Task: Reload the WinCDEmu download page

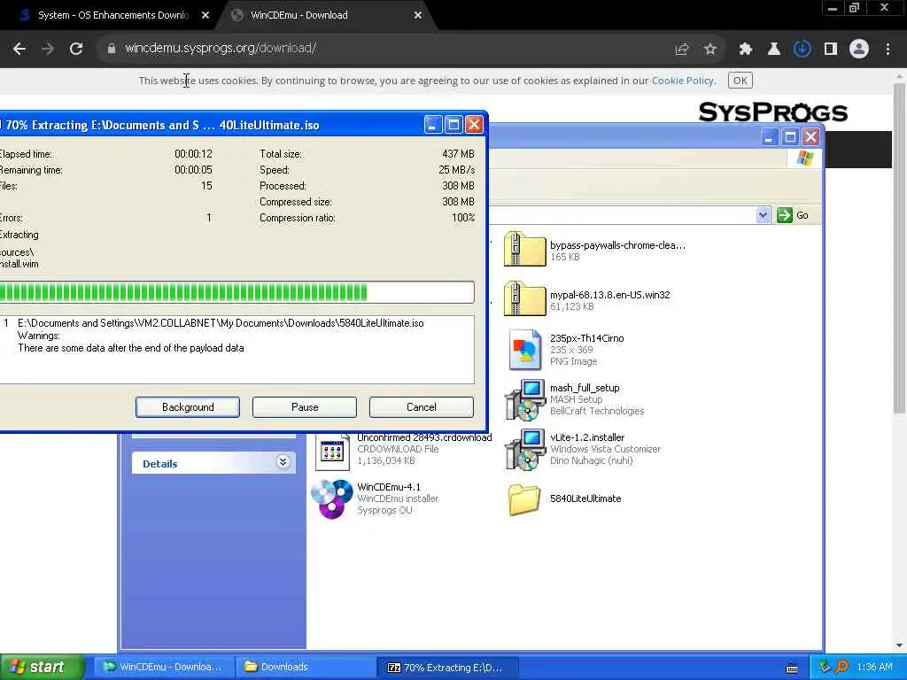Action: pos(76,50)
